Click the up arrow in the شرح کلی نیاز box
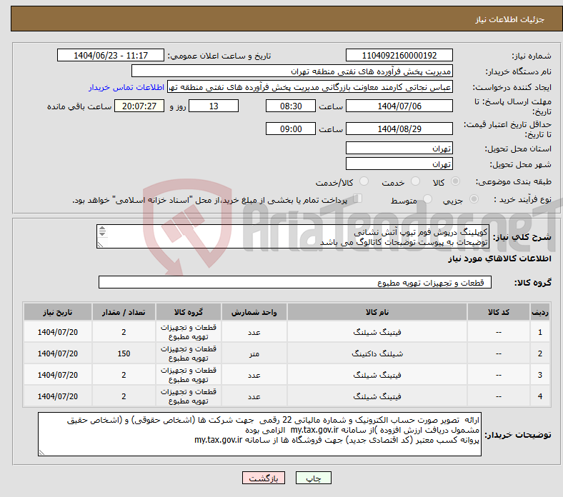 click(101, 229)
